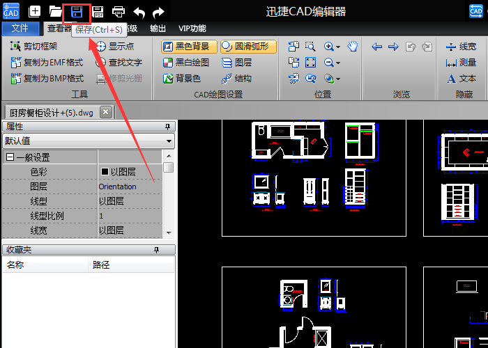Image resolution: width=488 pixels, height=348 pixels.
Task: Click the fit to window icon
Action: (x=311, y=63)
